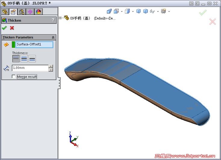The height and width of the screenshot is (160, 221).
Task: Click the Section View toolbar icon
Action: tap(116, 11)
